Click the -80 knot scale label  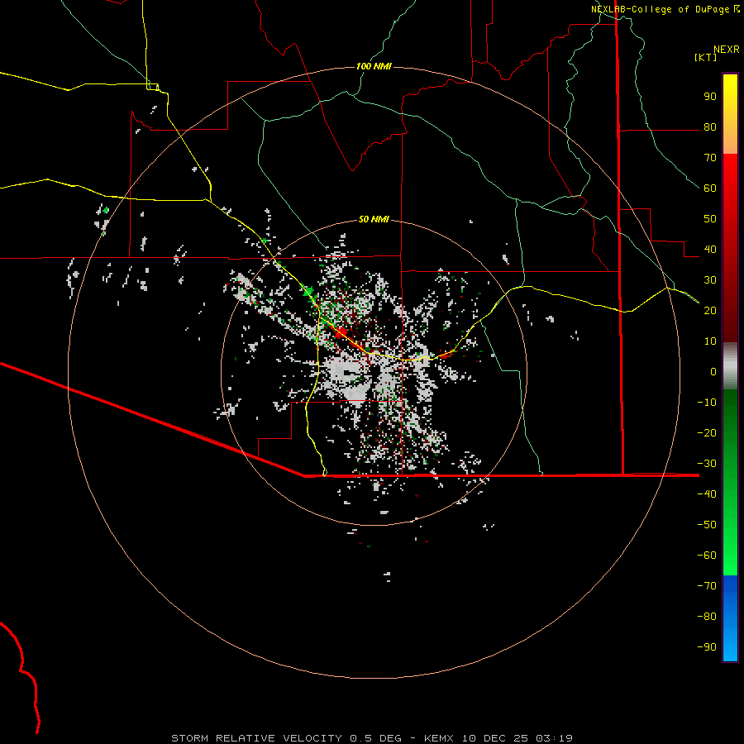click(707, 617)
